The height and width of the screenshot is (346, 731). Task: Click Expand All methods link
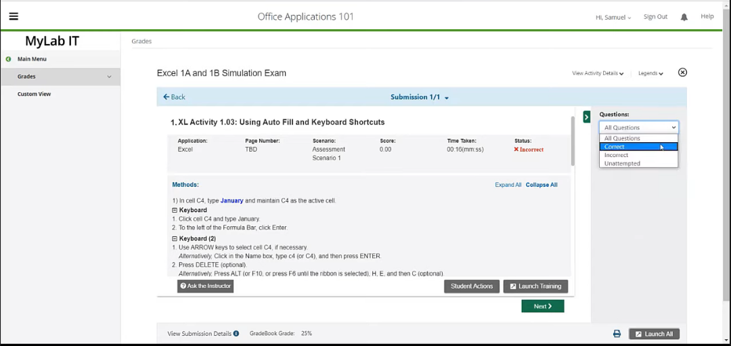click(508, 185)
